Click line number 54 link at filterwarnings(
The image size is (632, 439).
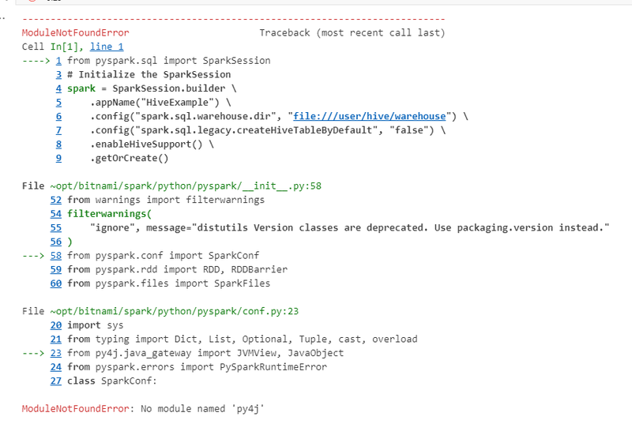(56, 214)
